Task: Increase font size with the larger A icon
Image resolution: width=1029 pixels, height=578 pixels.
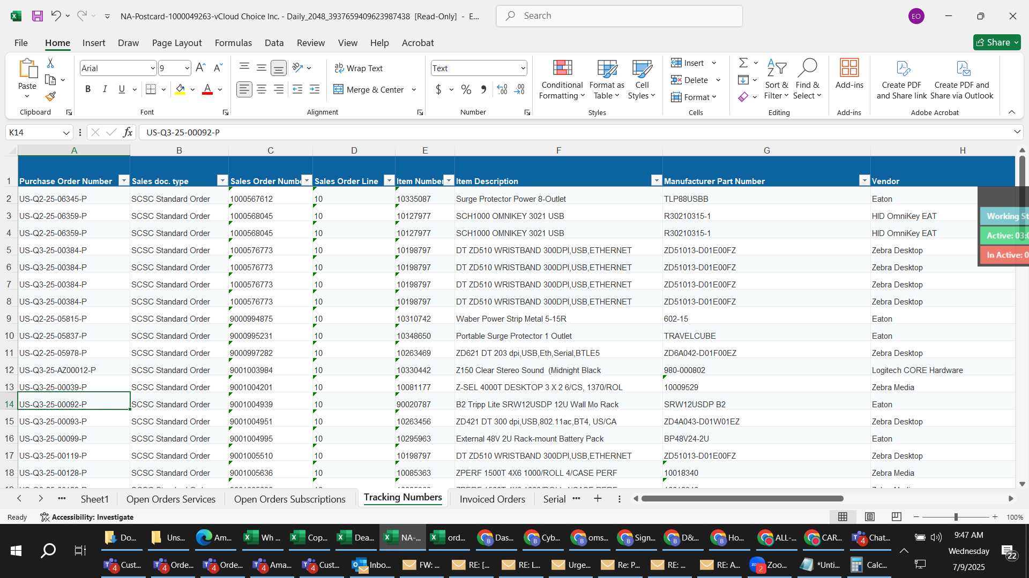Action: click(x=200, y=68)
